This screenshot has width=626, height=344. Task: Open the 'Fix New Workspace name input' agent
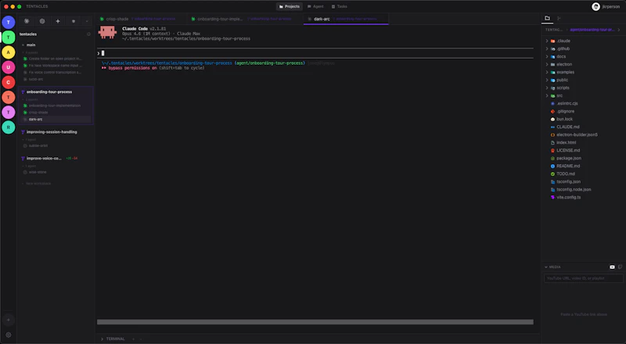[55, 66]
